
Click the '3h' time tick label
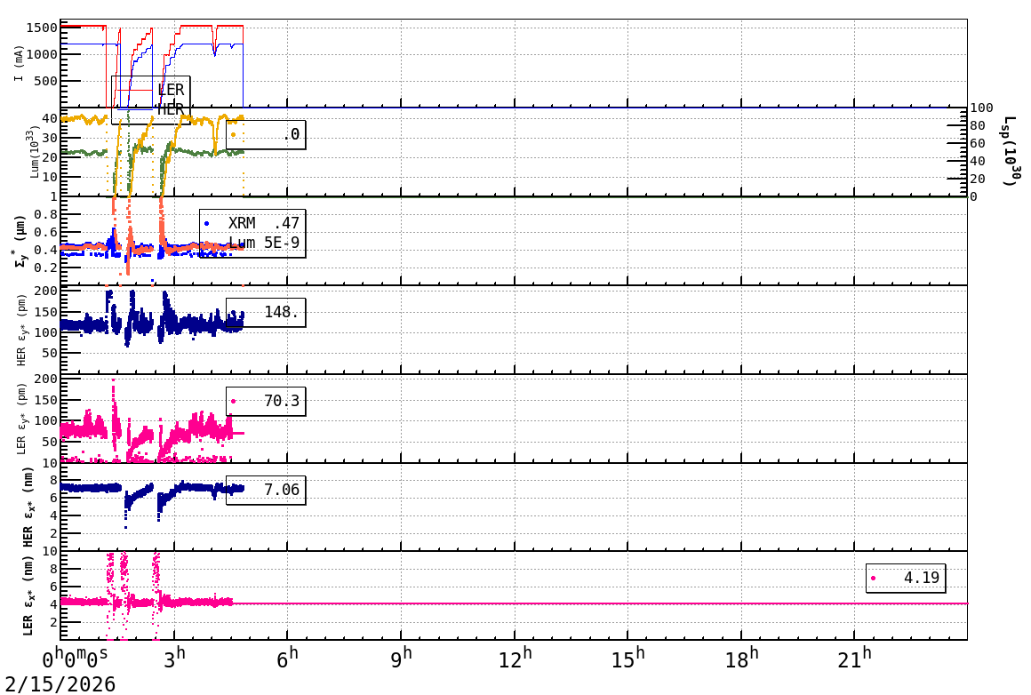click(174, 659)
